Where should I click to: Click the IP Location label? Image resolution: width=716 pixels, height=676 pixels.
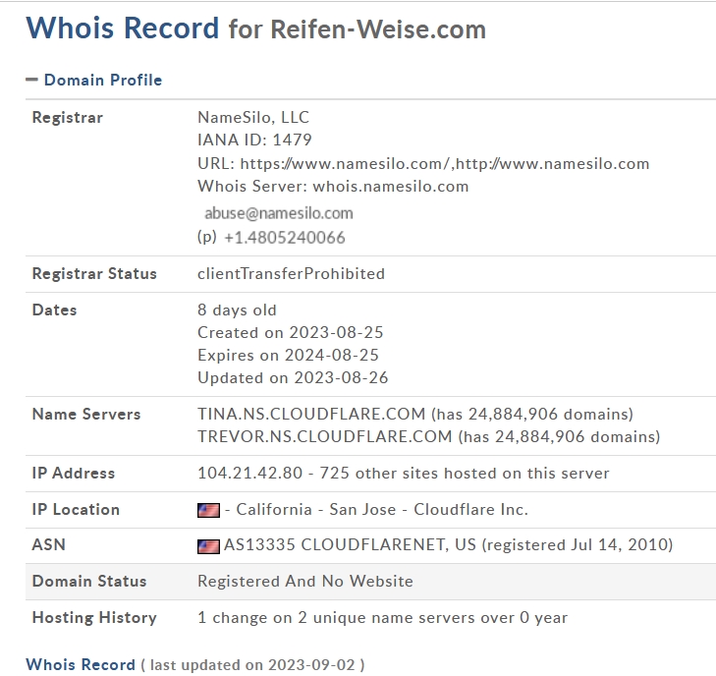[x=76, y=509]
